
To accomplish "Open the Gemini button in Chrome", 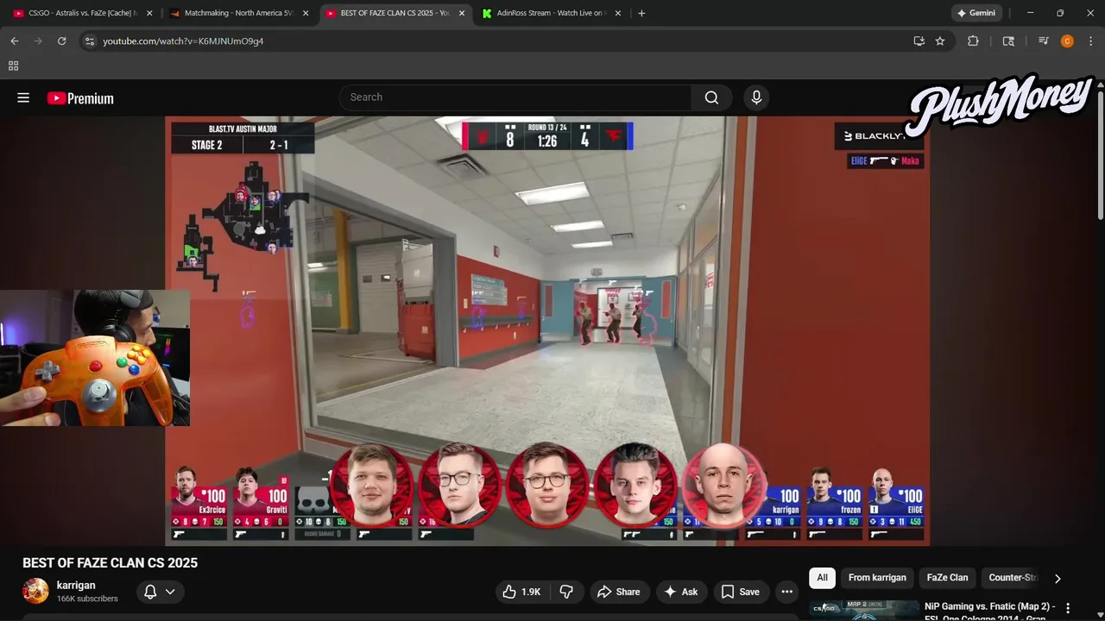I will click(x=976, y=13).
